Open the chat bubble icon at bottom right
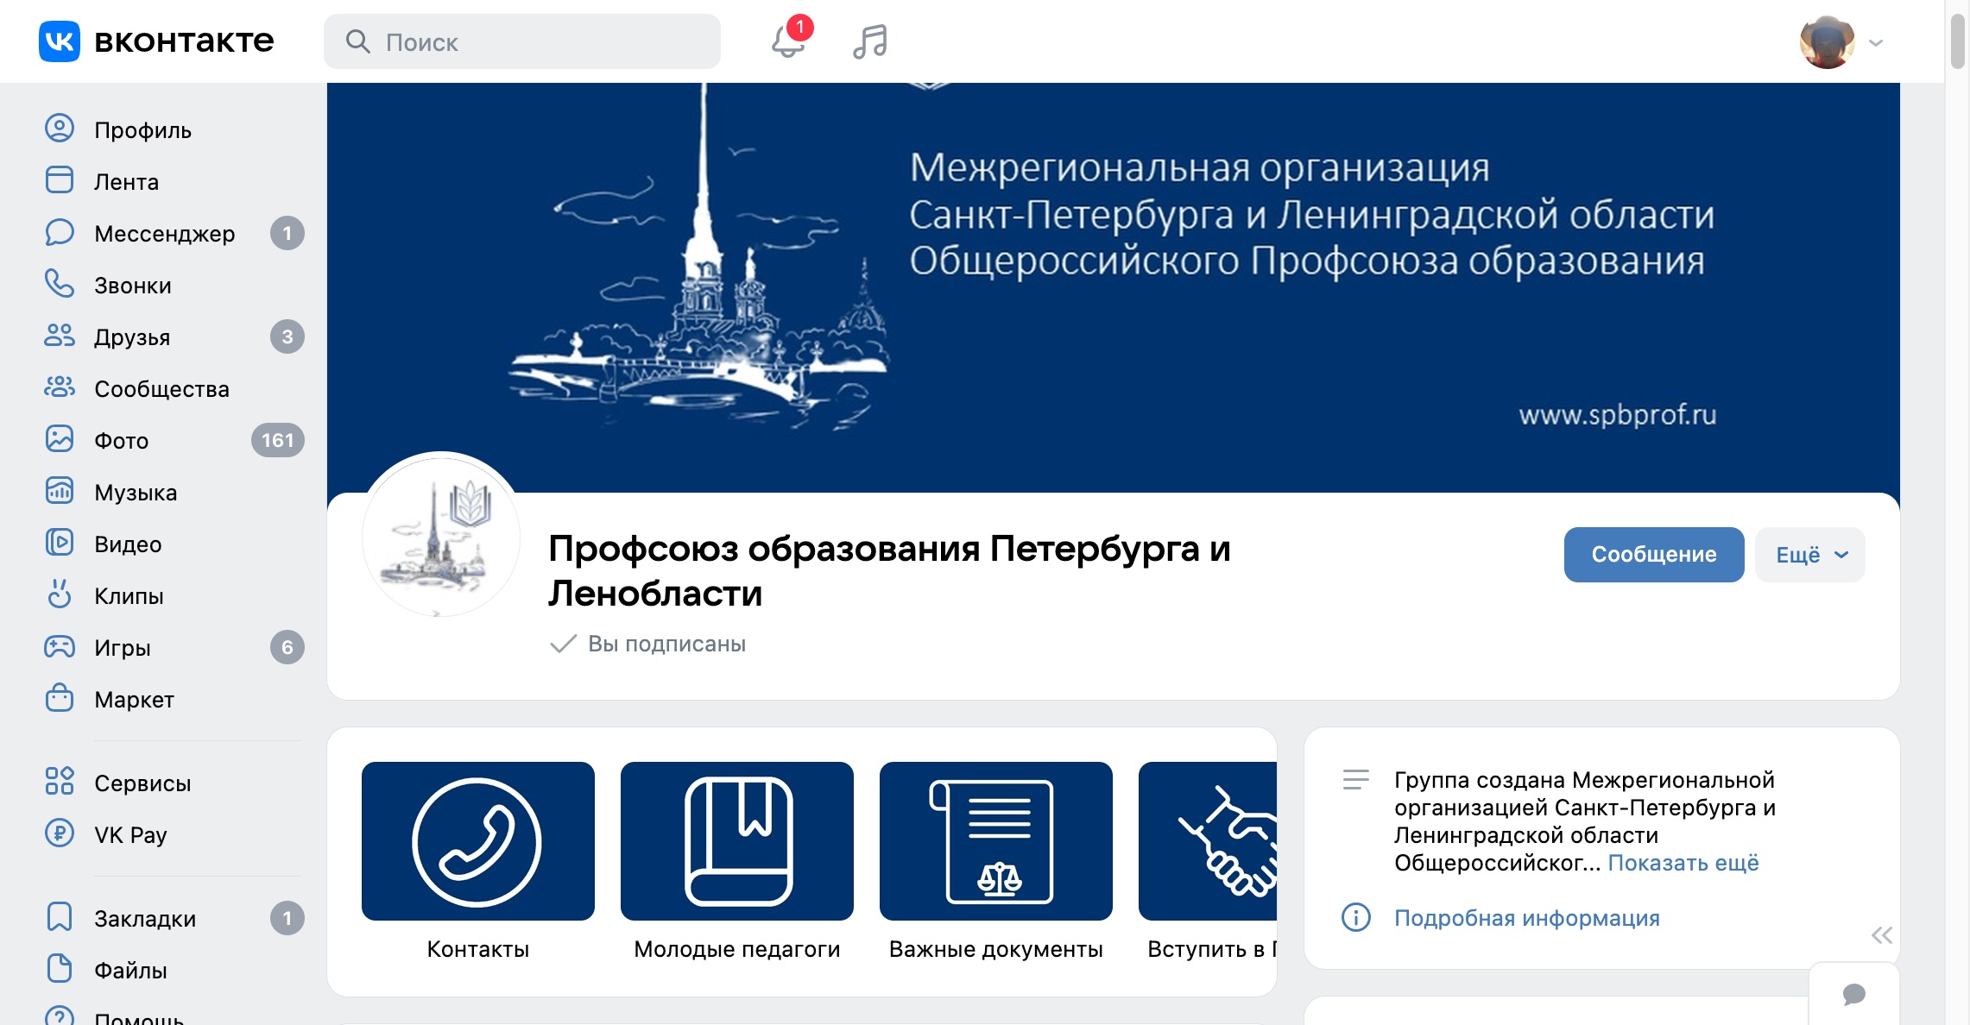1970x1025 pixels. click(x=1854, y=995)
